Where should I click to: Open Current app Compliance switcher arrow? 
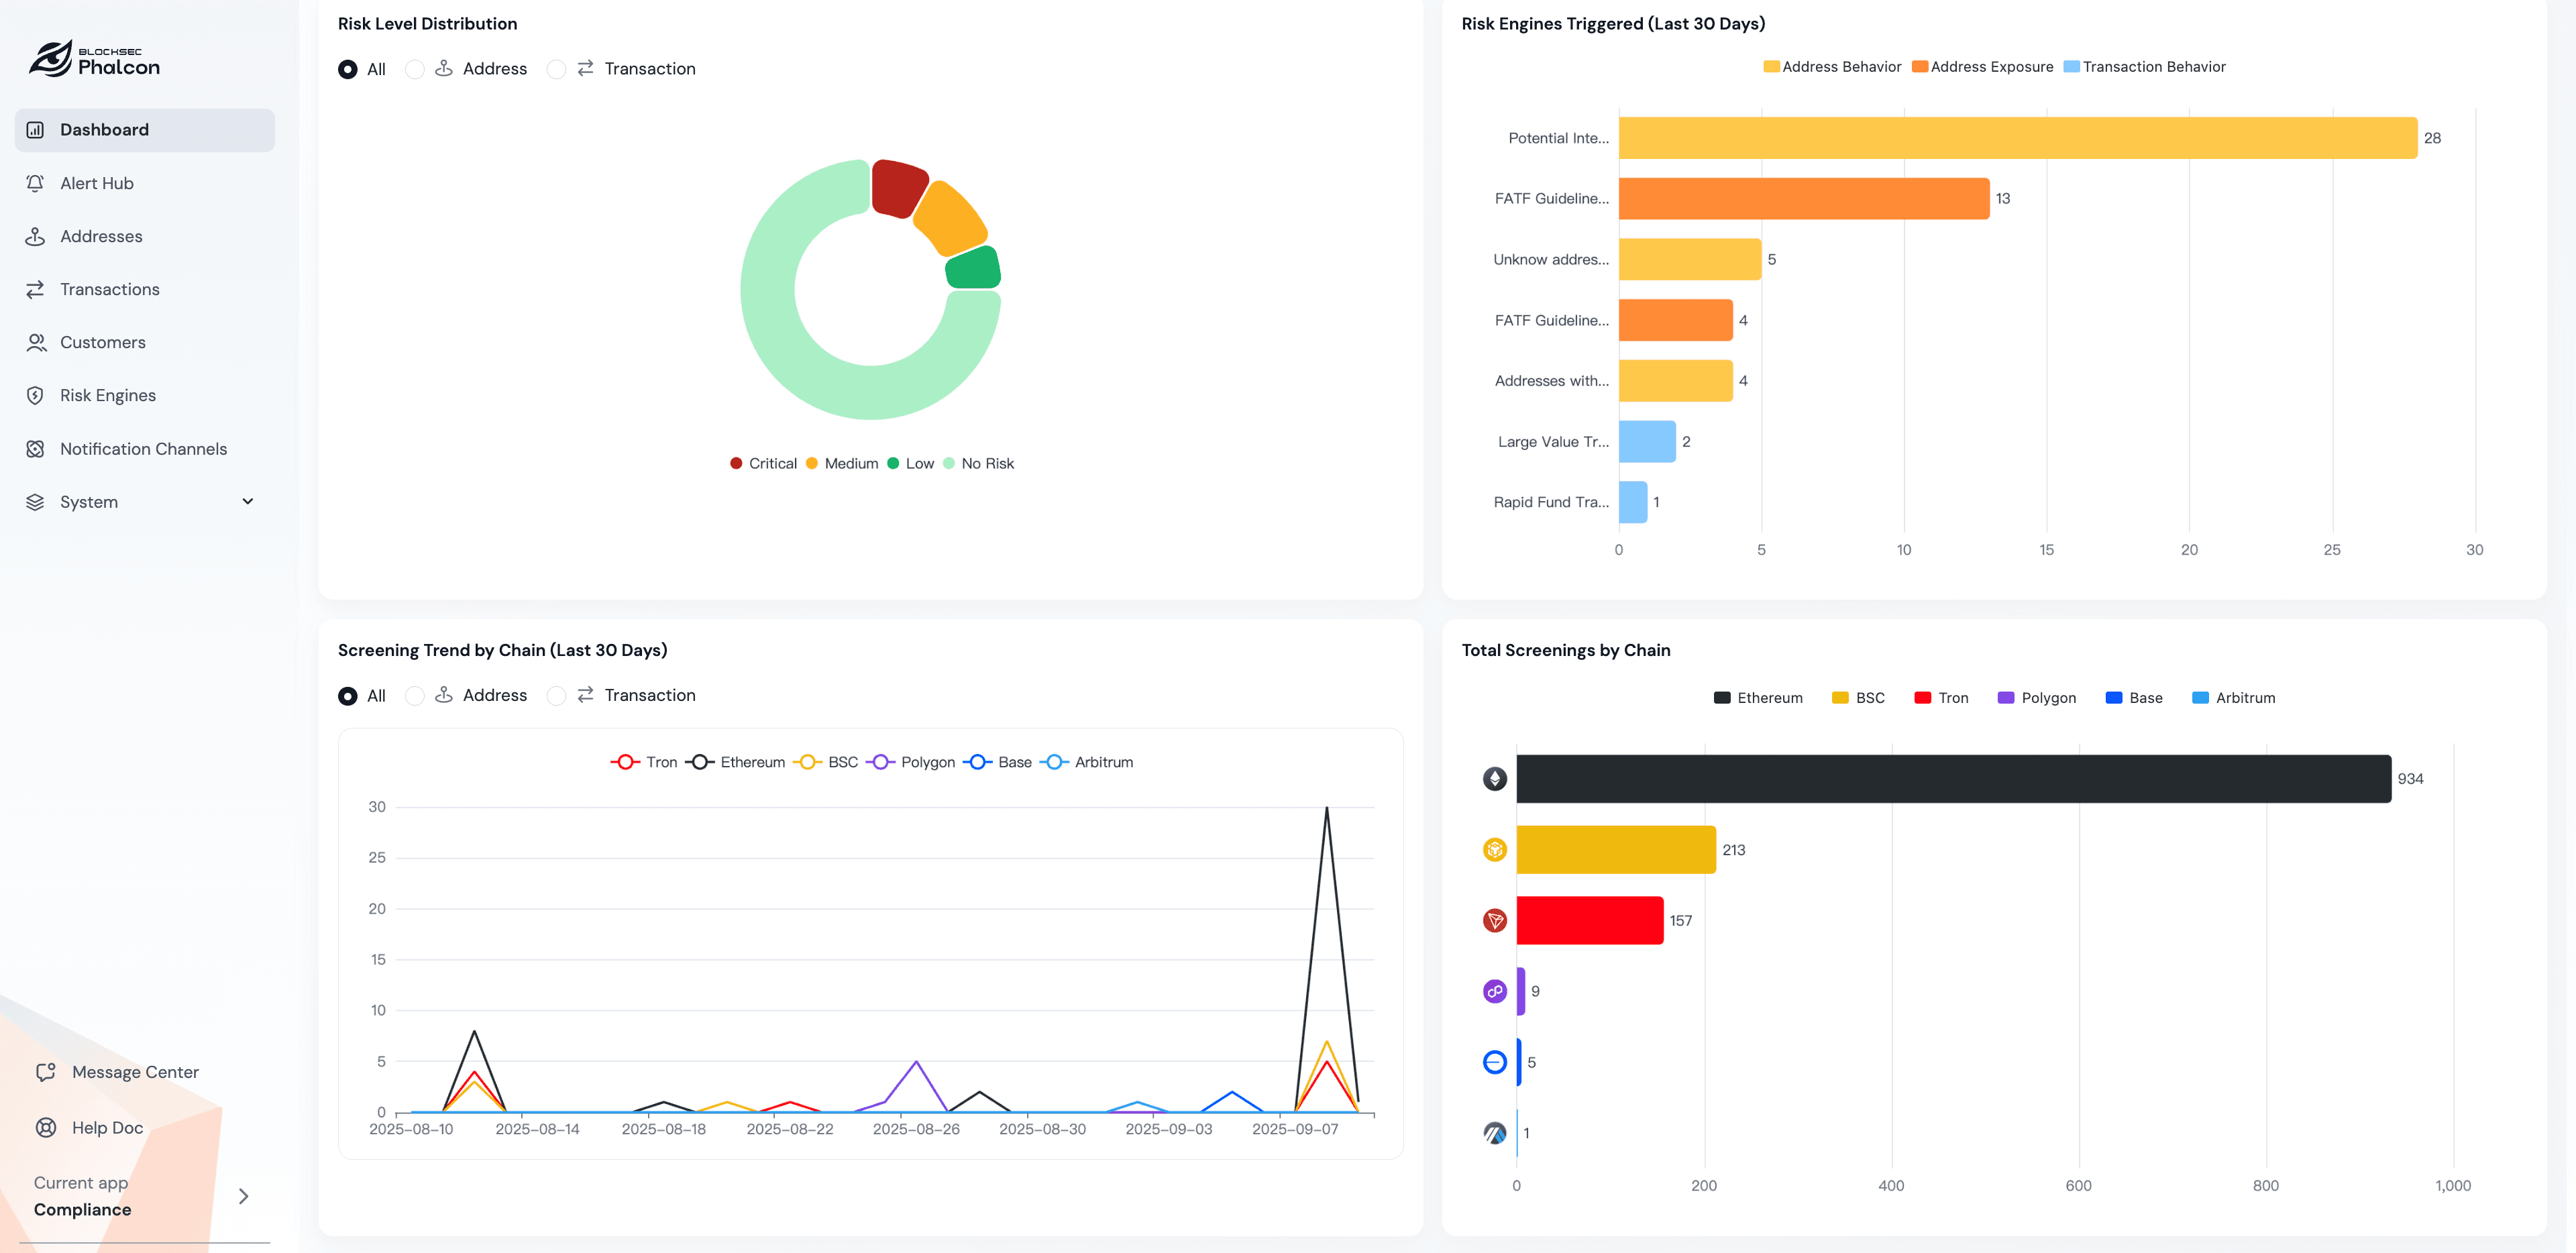(243, 1196)
